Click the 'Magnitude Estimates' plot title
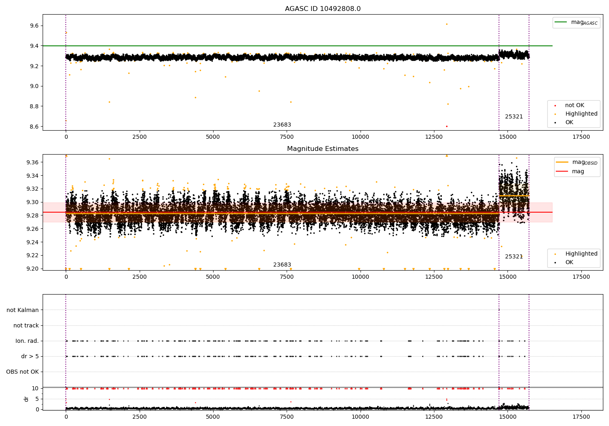Image resolution: width=609 pixels, height=426 pixels. coord(323,149)
